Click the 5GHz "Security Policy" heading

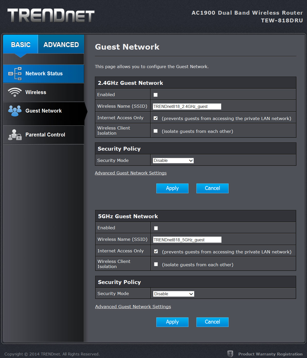click(119, 282)
